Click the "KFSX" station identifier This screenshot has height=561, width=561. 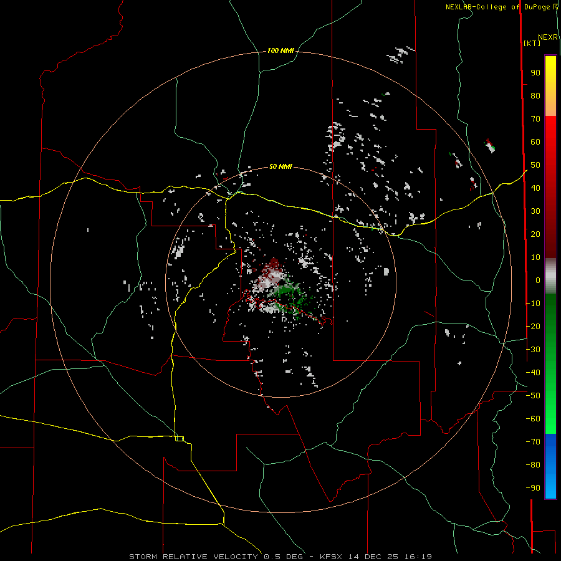coord(331,557)
